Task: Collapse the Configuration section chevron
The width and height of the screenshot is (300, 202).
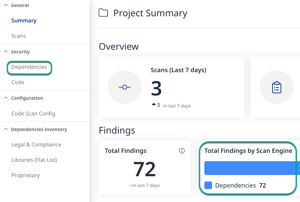Action: click(5, 98)
